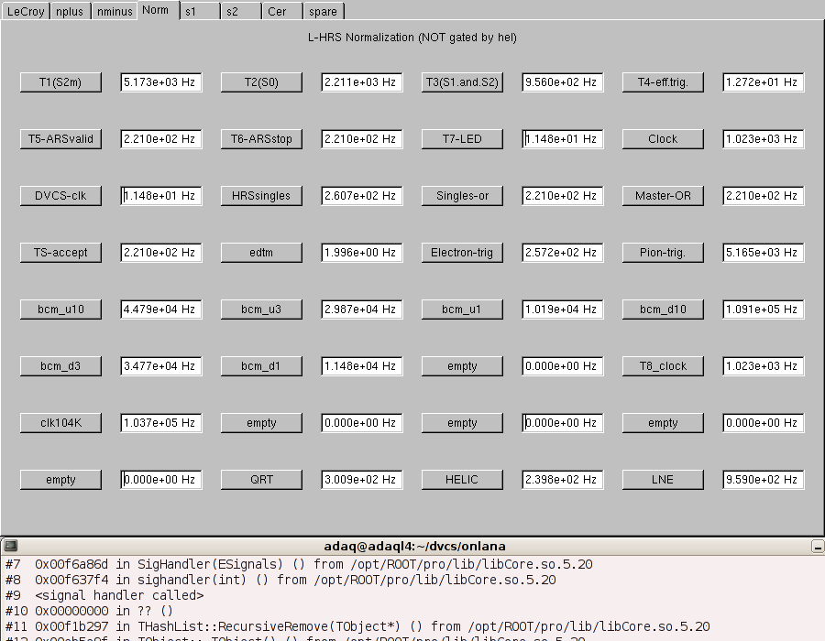This screenshot has height=641, width=825.
Task: Click the terminal line with THashList::RecursiveRemove
Action: point(357,626)
